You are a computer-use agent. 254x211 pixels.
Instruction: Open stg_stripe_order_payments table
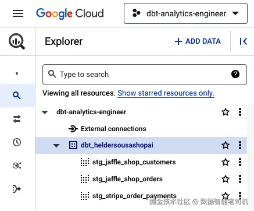(x=134, y=196)
